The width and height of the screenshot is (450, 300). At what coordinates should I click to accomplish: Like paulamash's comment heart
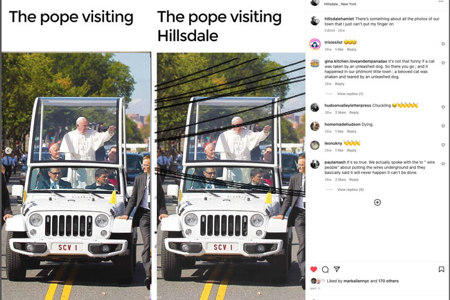(443, 164)
